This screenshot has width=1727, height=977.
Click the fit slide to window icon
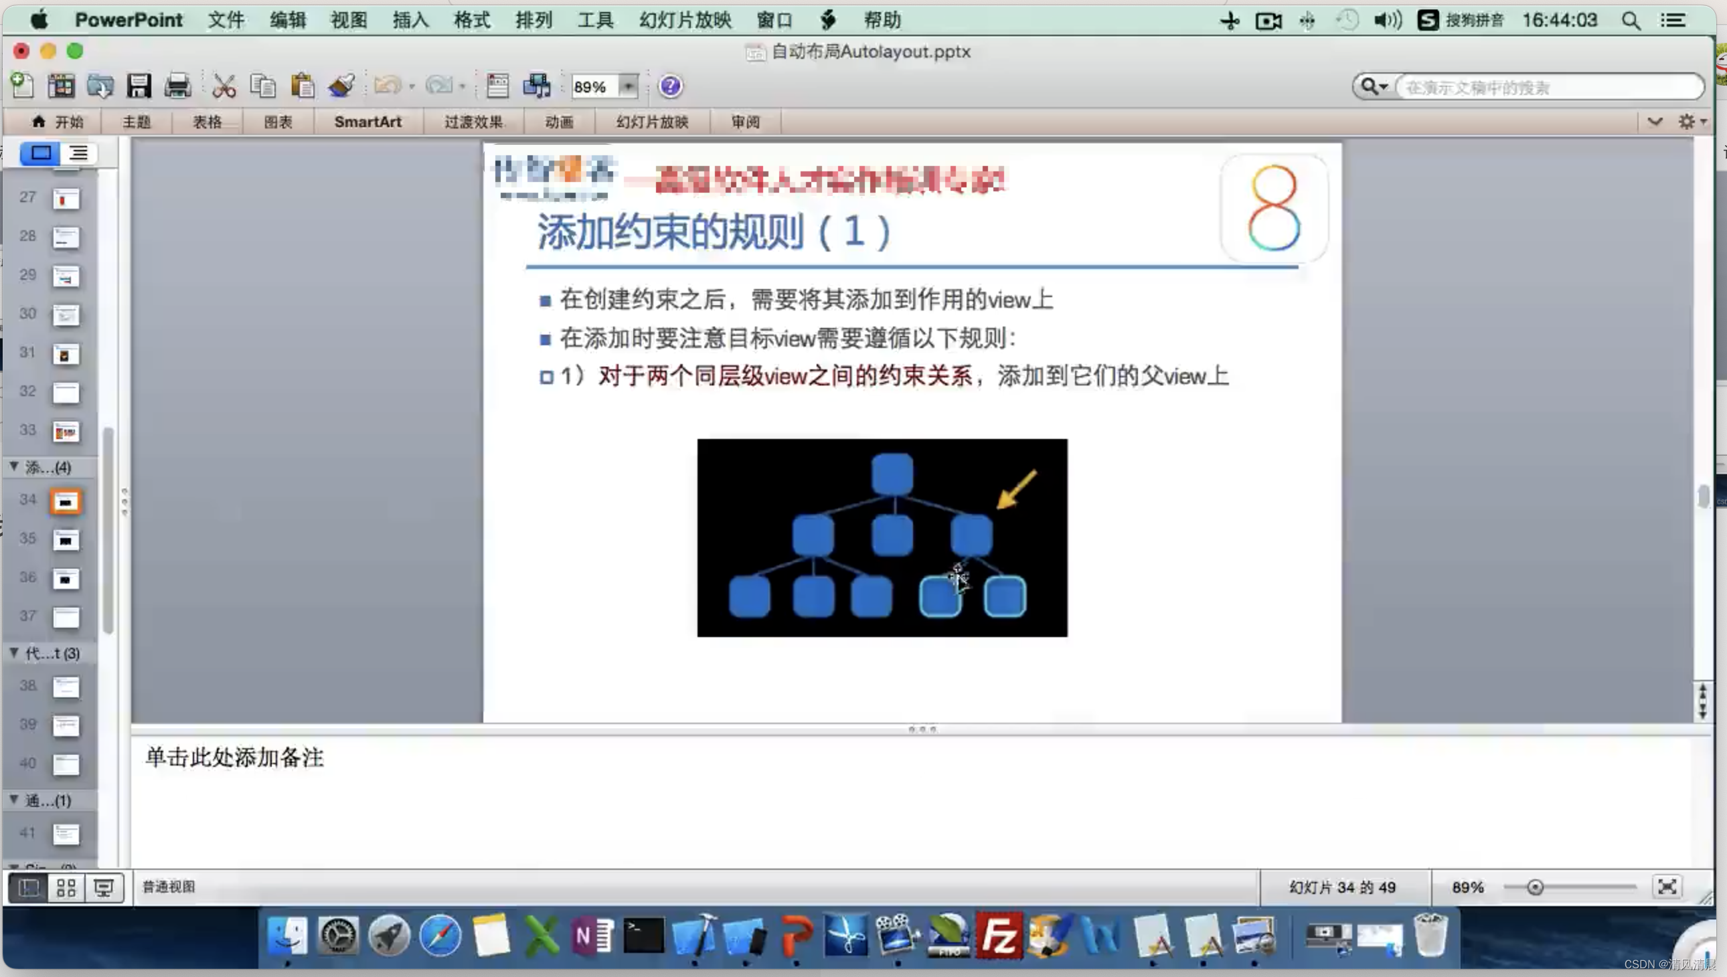(x=1667, y=887)
